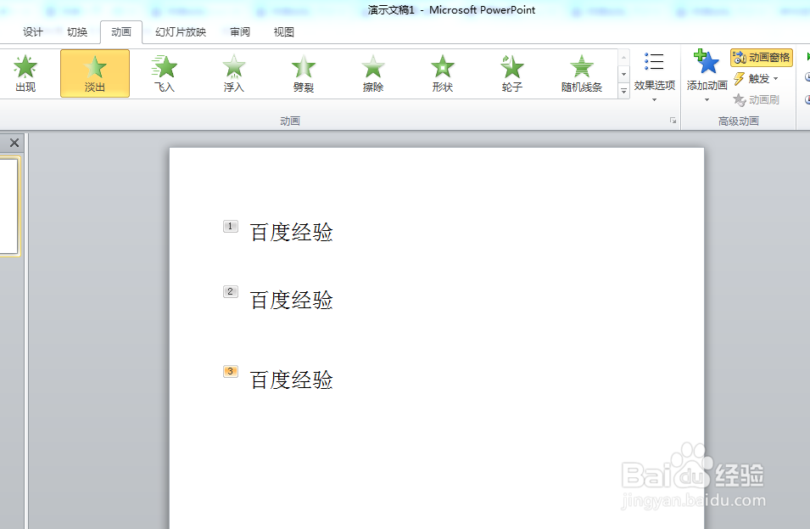Screen dimensions: 810x529
Task: Select the slide thumbnail in the left pane
Action: 9,204
